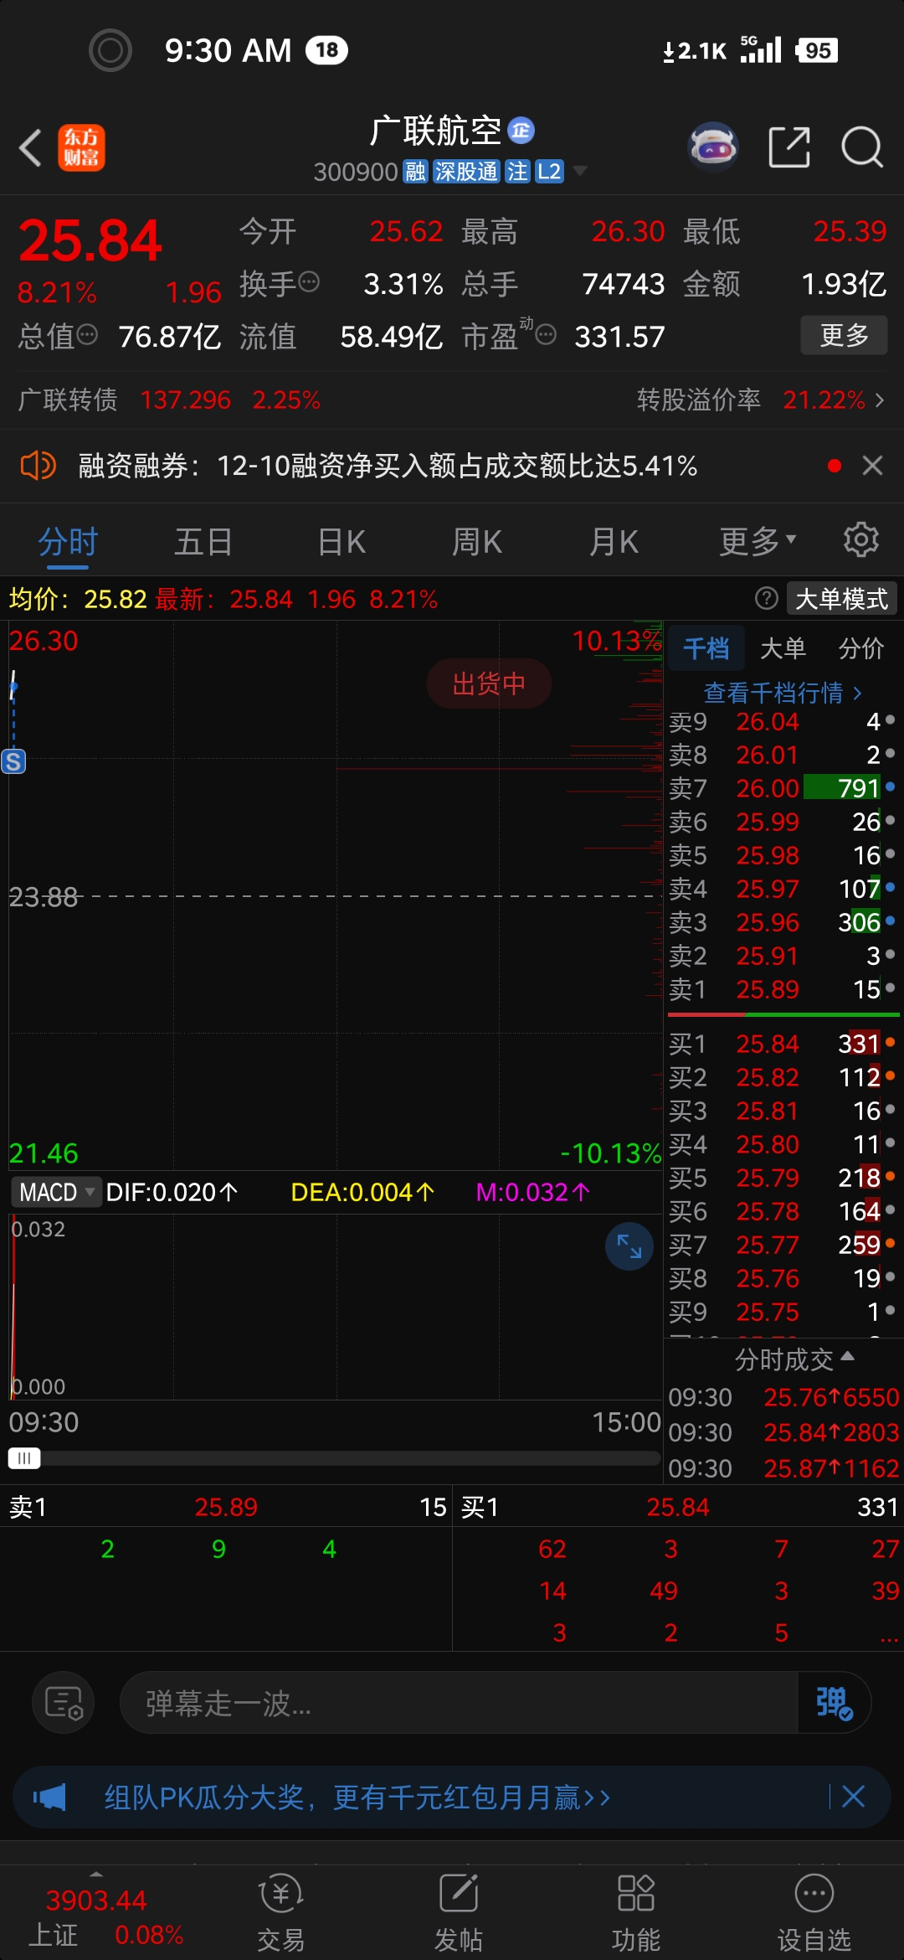Open 市盈 info bubble icon

point(546,335)
